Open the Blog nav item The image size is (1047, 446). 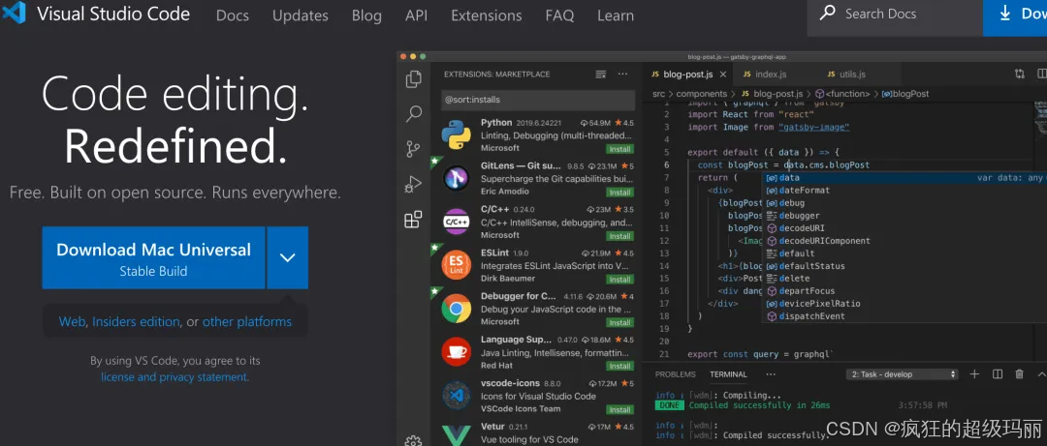(366, 15)
